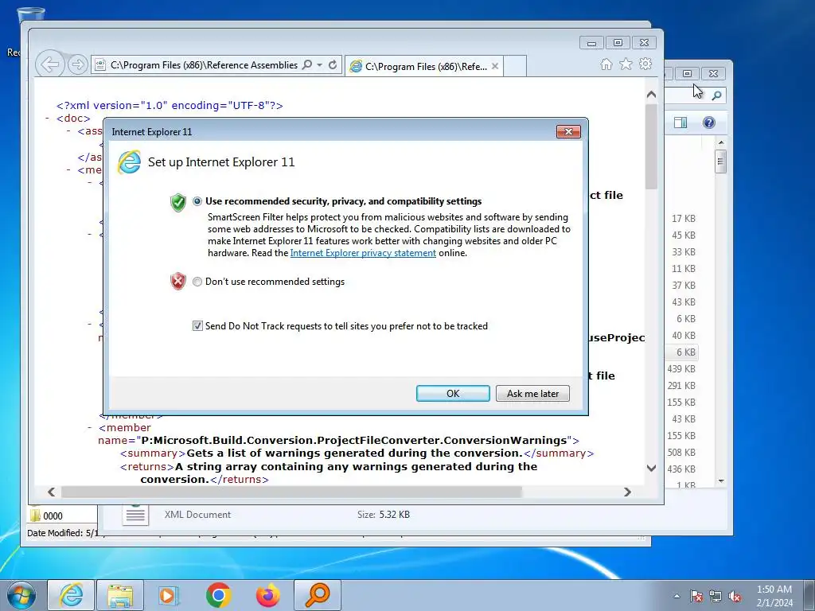
Task: Click Explorer window help question icon
Action: click(709, 122)
